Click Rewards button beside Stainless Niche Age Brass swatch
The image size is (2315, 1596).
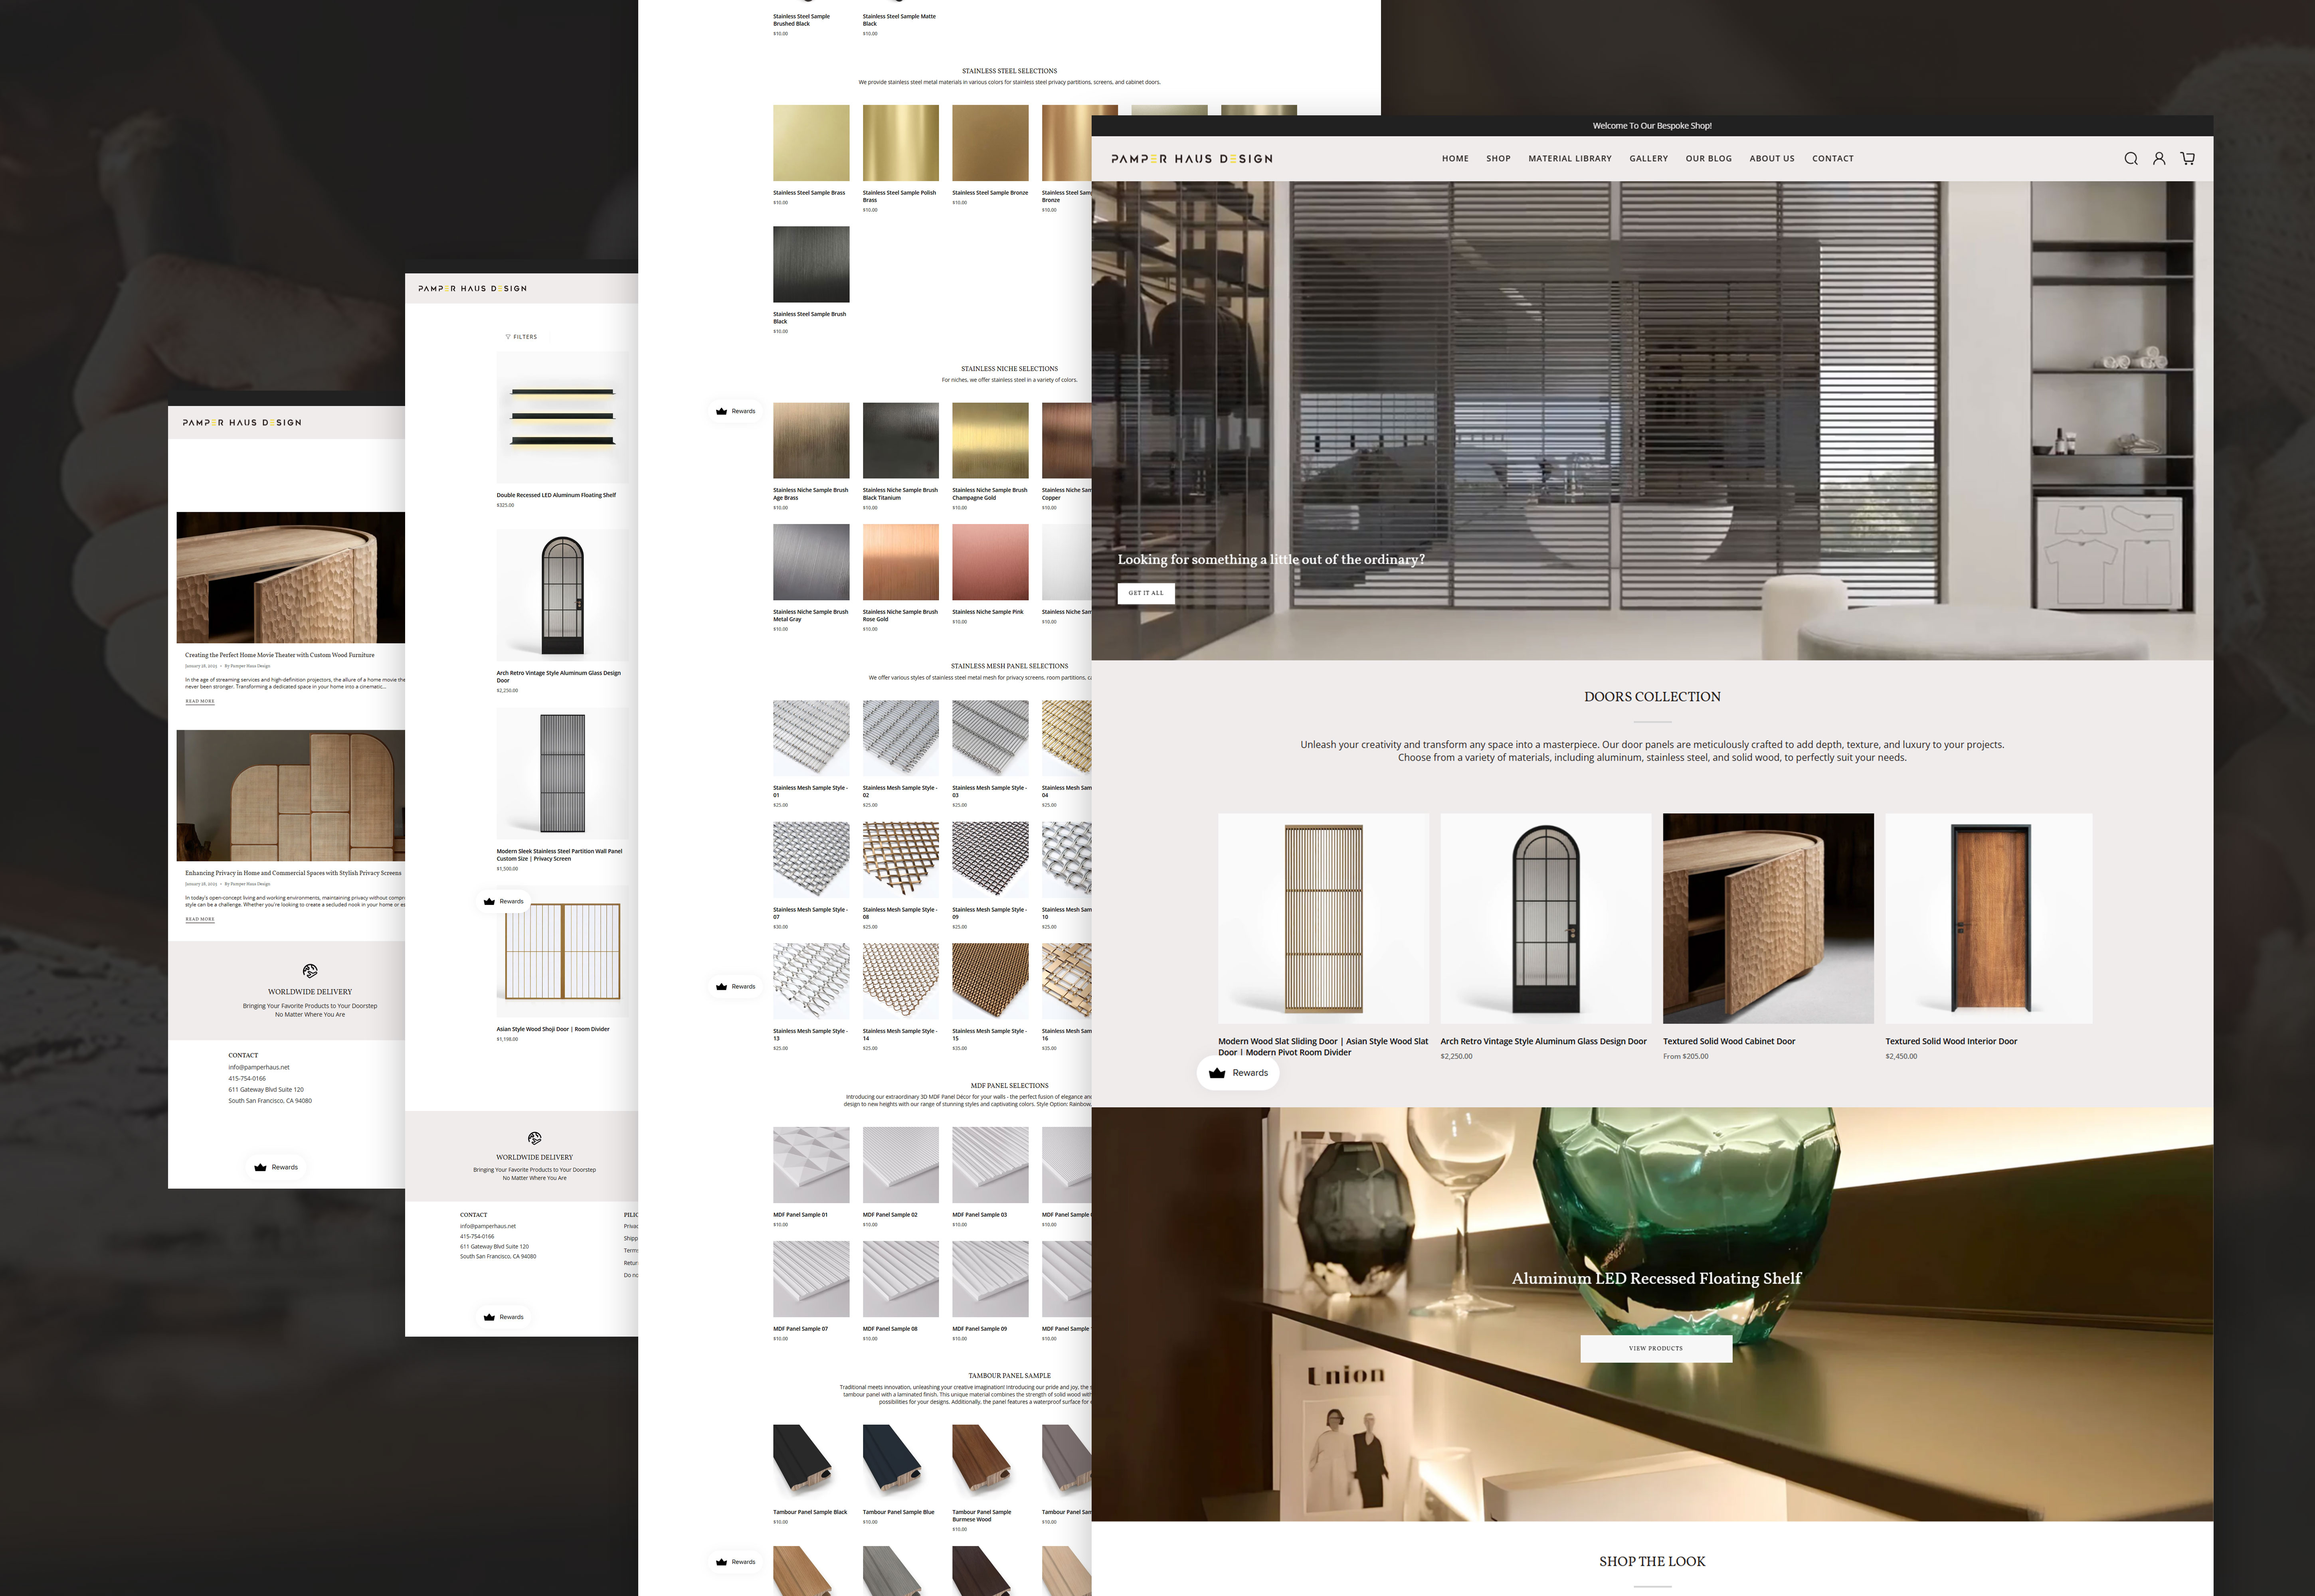(x=735, y=411)
